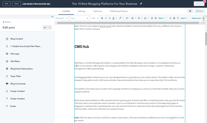Open text color dropdown arrow
Image resolution: width=207 pixels, height=123 pixels.
point(116,18)
